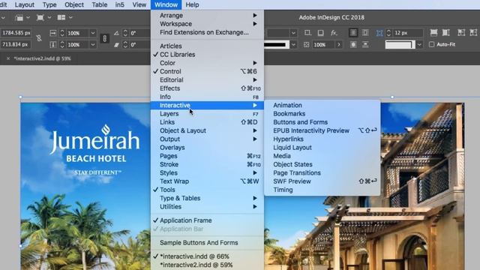Expand the Editorial submenu

click(x=207, y=80)
